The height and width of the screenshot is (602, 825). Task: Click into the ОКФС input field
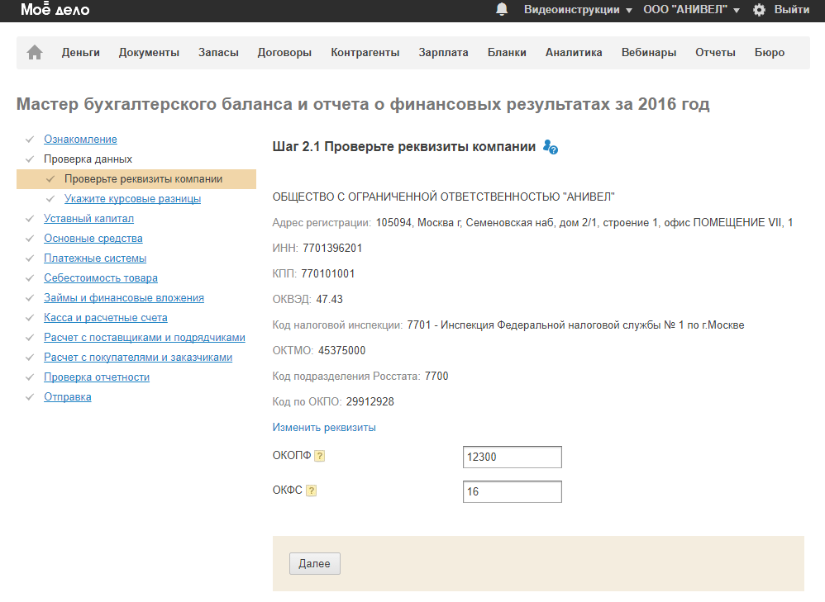[x=512, y=491]
